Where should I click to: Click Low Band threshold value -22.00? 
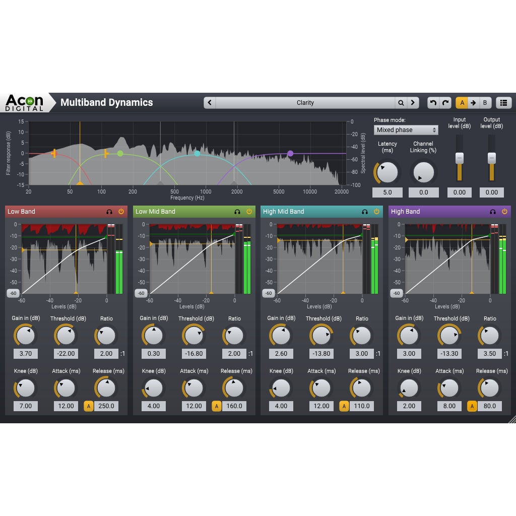click(x=66, y=354)
